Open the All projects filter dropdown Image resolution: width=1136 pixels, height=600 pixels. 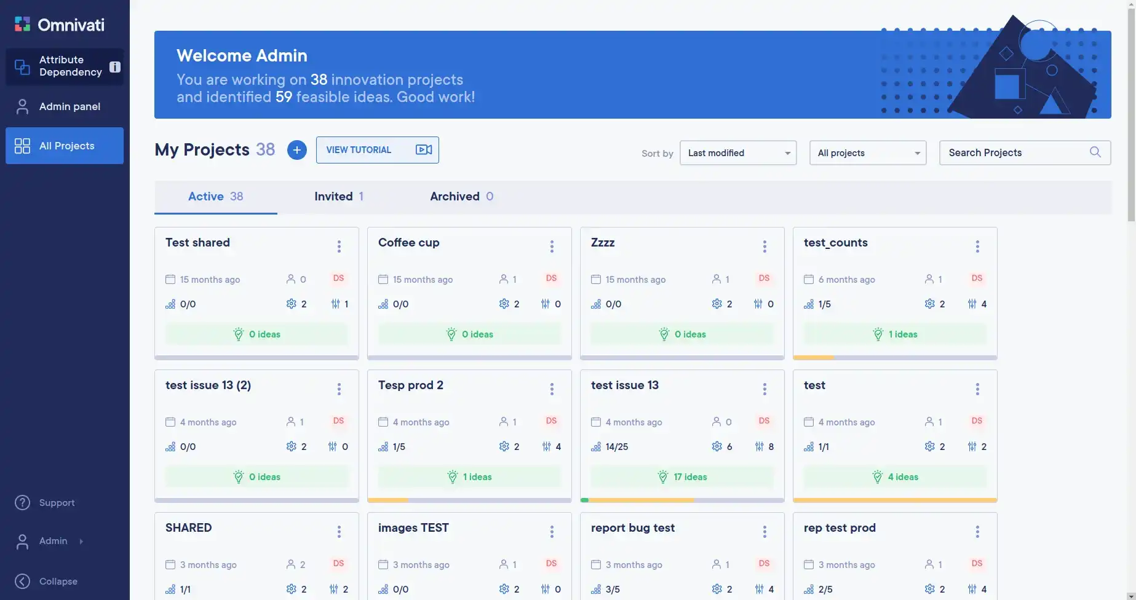(x=868, y=153)
